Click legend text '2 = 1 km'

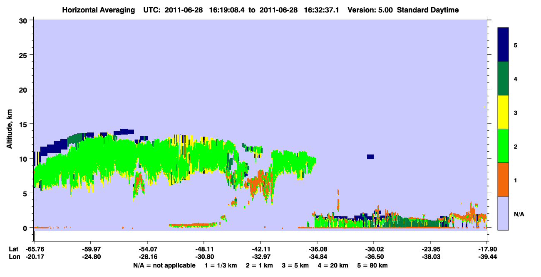coord(259,265)
